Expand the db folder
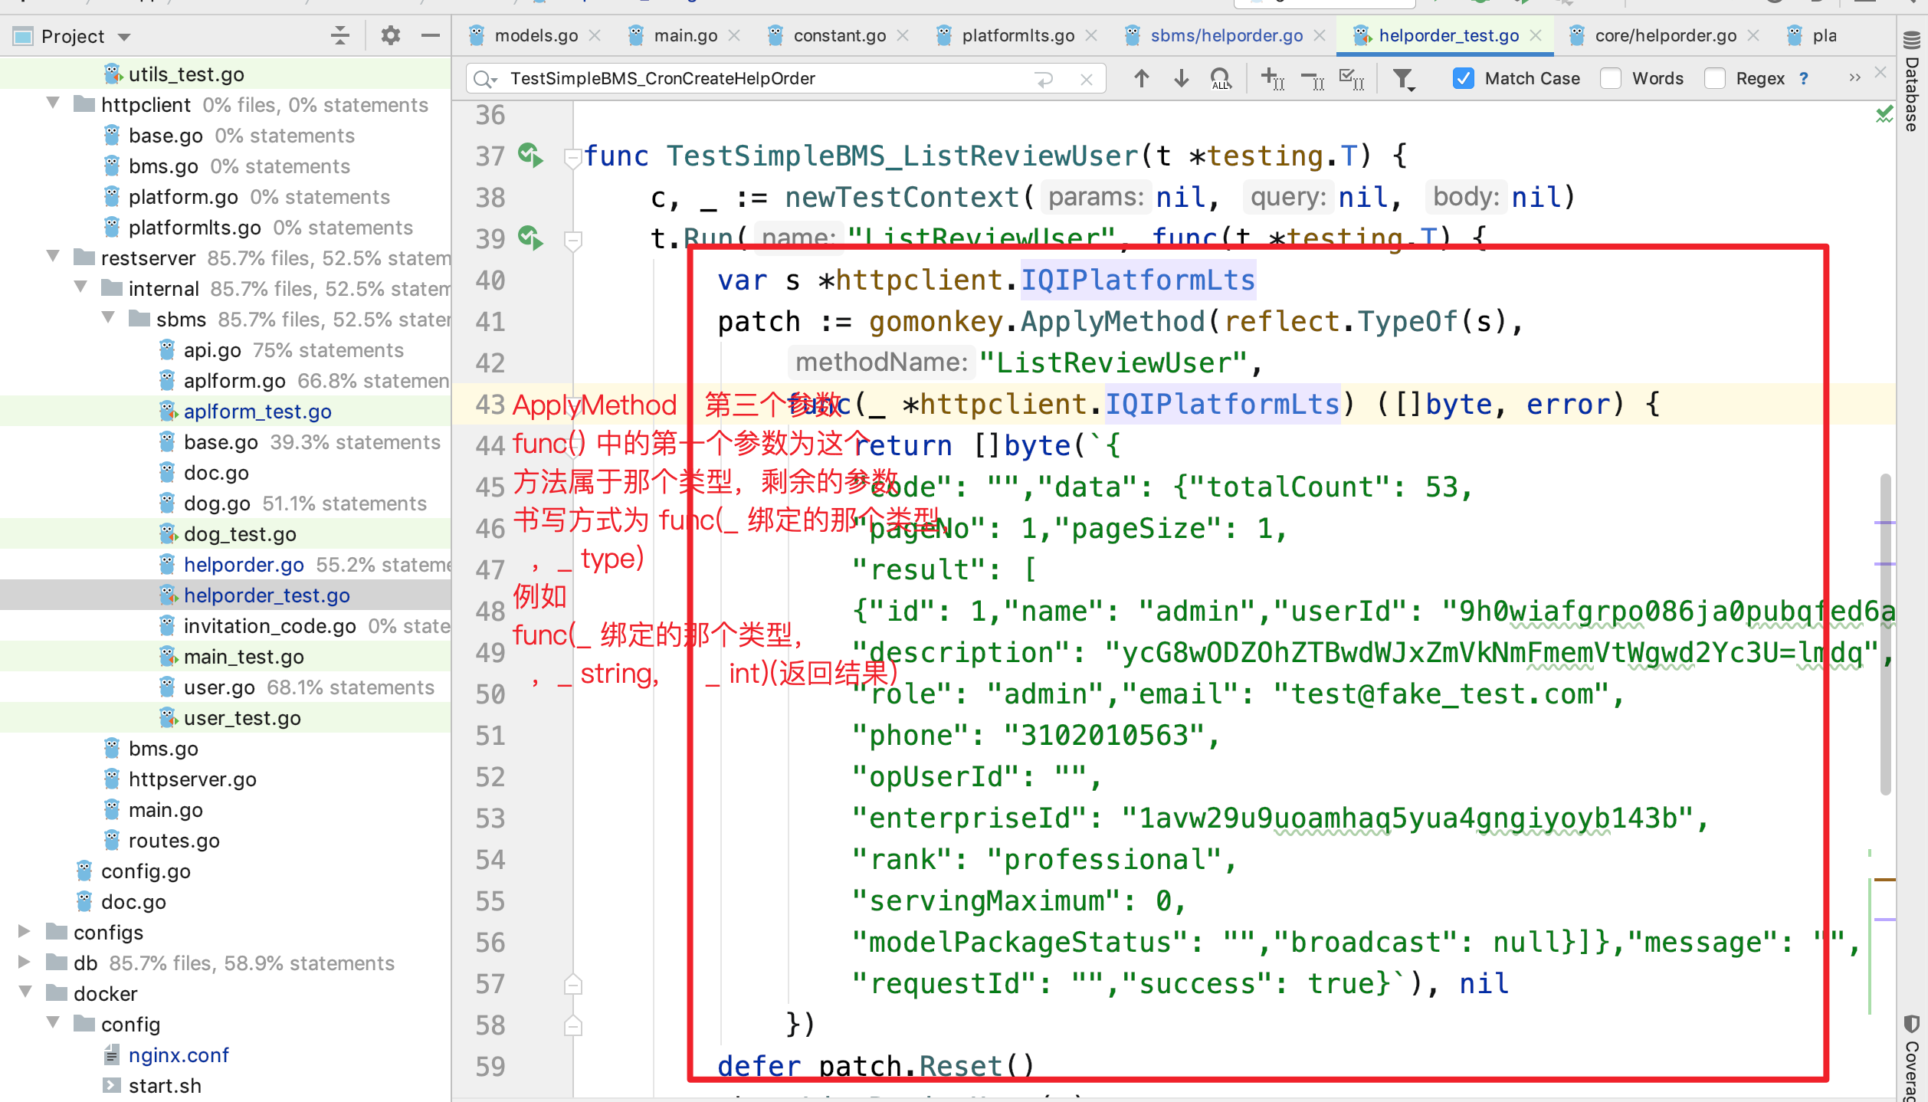The width and height of the screenshot is (1928, 1102). [24, 962]
